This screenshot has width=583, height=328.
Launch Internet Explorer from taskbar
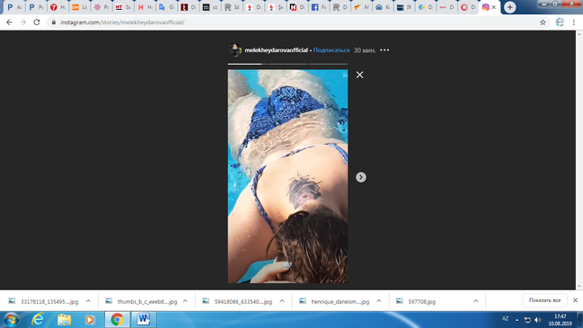38,320
